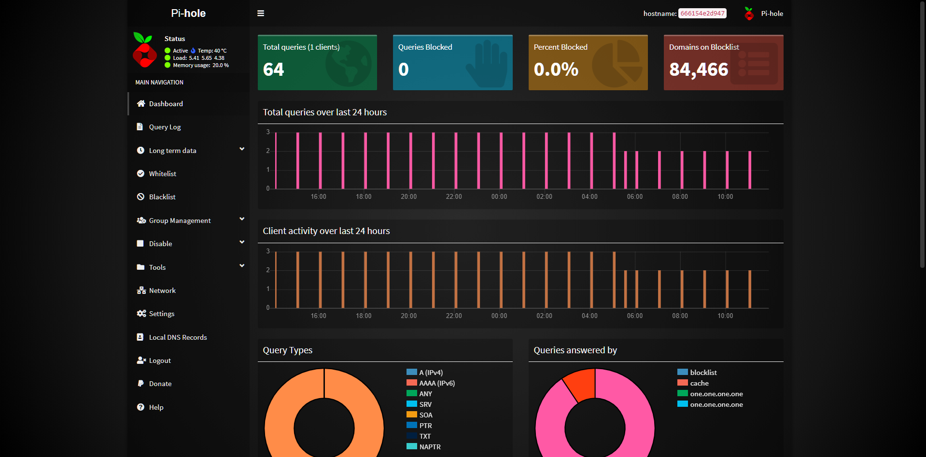The width and height of the screenshot is (926, 457).
Task: Select Logout from the sidebar
Action: click(160, 360)
